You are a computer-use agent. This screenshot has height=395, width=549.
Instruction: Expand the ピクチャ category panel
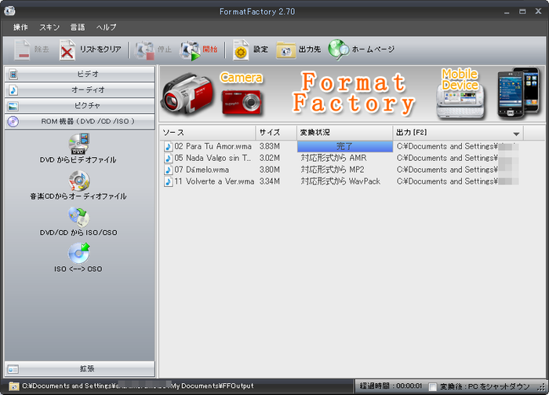click(80, 106)
